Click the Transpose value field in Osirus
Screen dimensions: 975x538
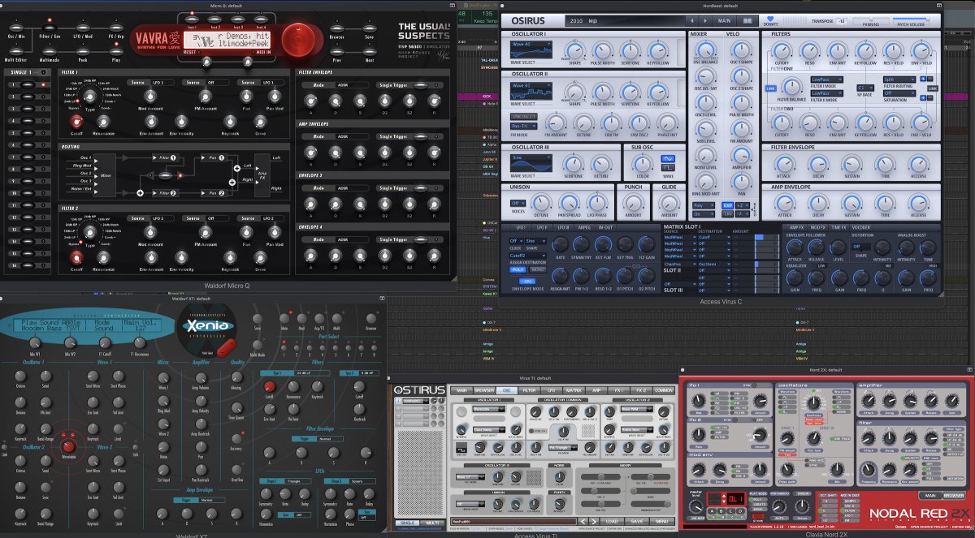842,21
